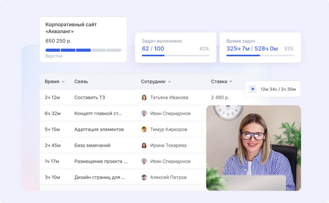The image size is (329, 203).
Task: Open the Составить ТЗ task
Action: pyautogui.click(x=89, y=97)
